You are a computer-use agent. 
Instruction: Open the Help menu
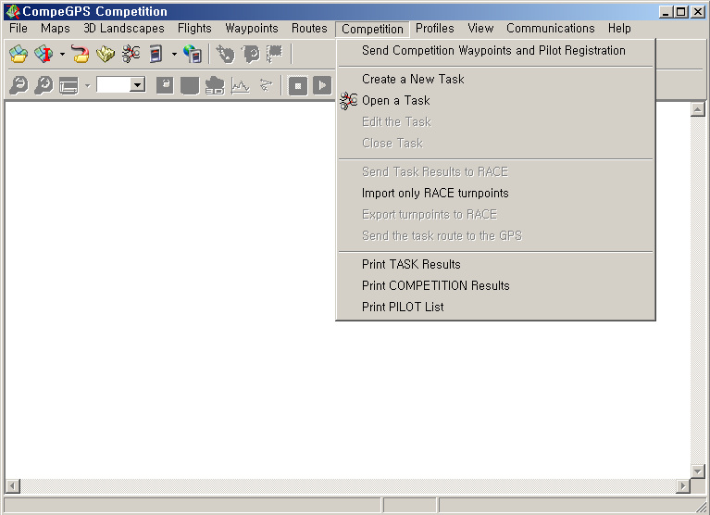619,29
